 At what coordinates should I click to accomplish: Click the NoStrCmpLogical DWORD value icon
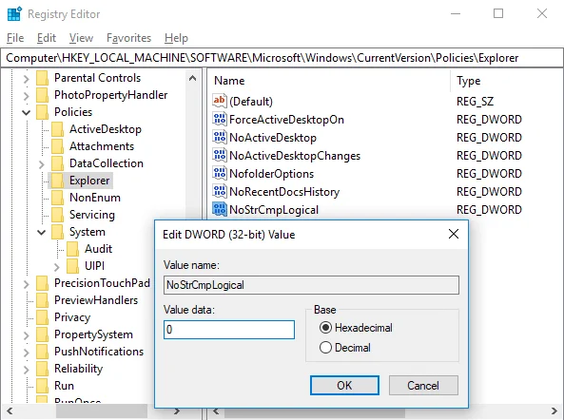[220, 209]
